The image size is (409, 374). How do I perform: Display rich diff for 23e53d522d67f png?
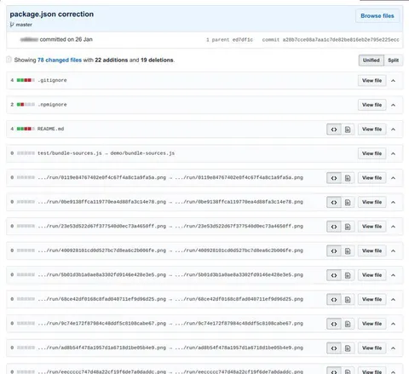(348, 227)
